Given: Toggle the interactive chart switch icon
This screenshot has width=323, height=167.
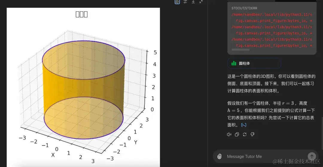Looking at the screenshot, I should [x=177, y=2].
